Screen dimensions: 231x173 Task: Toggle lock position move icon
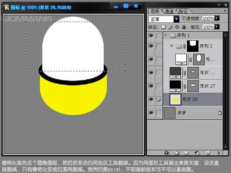point(177,27)
